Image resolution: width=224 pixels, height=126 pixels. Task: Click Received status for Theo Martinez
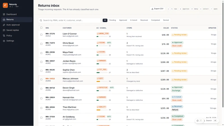pyautogui.click(x=177, y=107)
